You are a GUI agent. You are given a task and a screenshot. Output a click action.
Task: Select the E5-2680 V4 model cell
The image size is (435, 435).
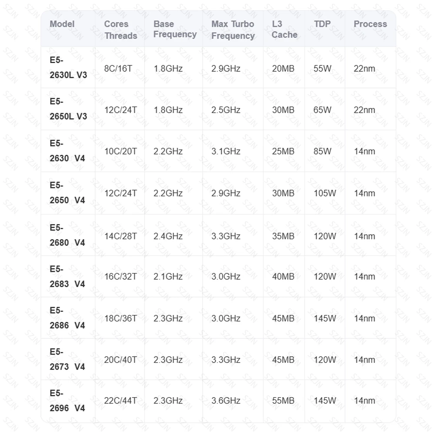pyautogui.click(x=67, y=235)
